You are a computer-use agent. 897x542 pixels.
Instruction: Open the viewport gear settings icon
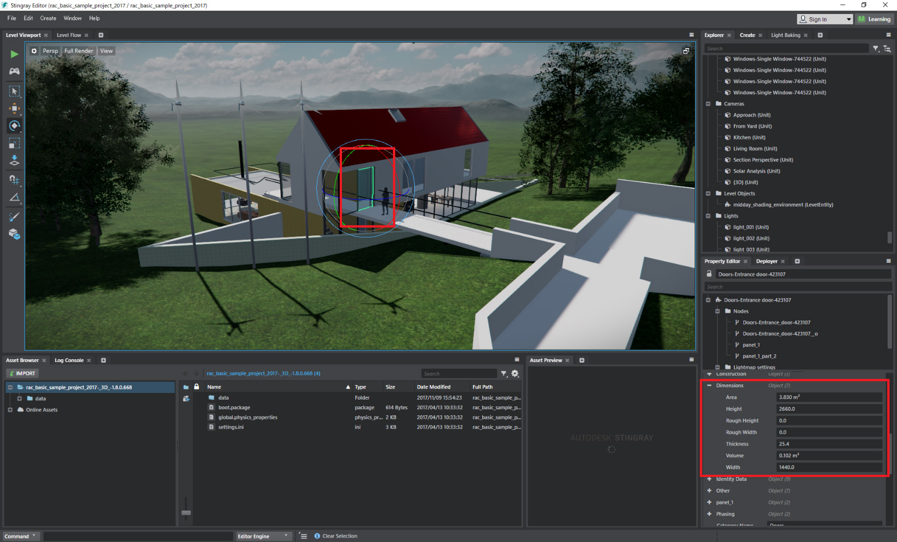tap(34, 51)
